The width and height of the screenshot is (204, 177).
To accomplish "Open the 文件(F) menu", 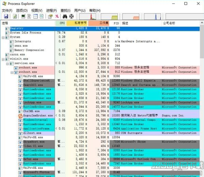I will (7, 10).
